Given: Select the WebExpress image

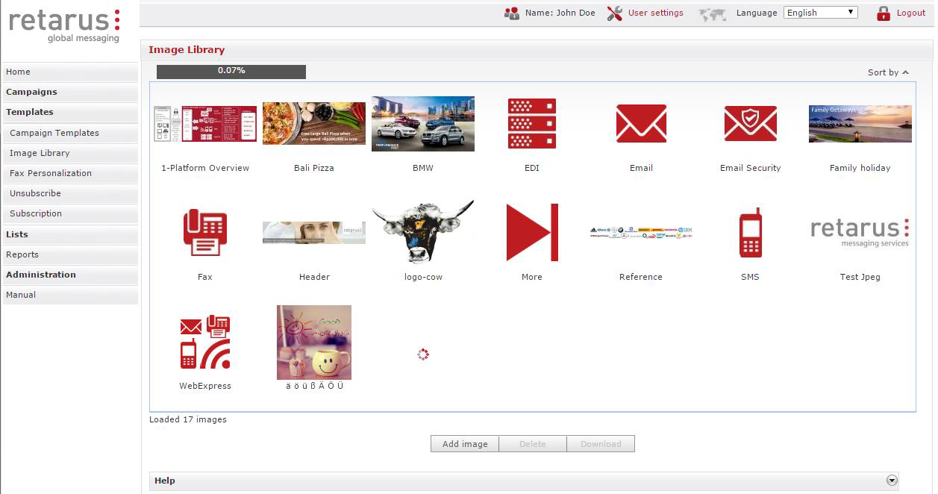Looking at the screenshot, I should pyautogui.click(x=204, y=342).
